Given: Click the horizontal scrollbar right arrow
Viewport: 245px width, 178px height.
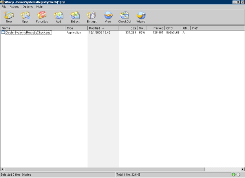Looking at the screenshot, I should click(243, 169).
